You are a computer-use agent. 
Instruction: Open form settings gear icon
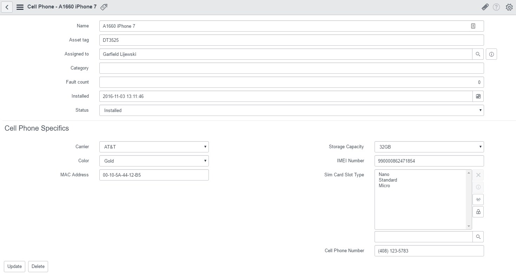click(509, 7)
